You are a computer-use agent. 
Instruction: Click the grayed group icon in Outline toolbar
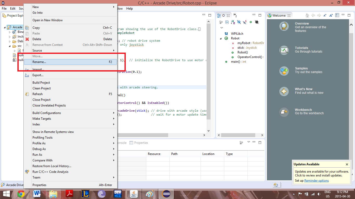coord(221,22)
